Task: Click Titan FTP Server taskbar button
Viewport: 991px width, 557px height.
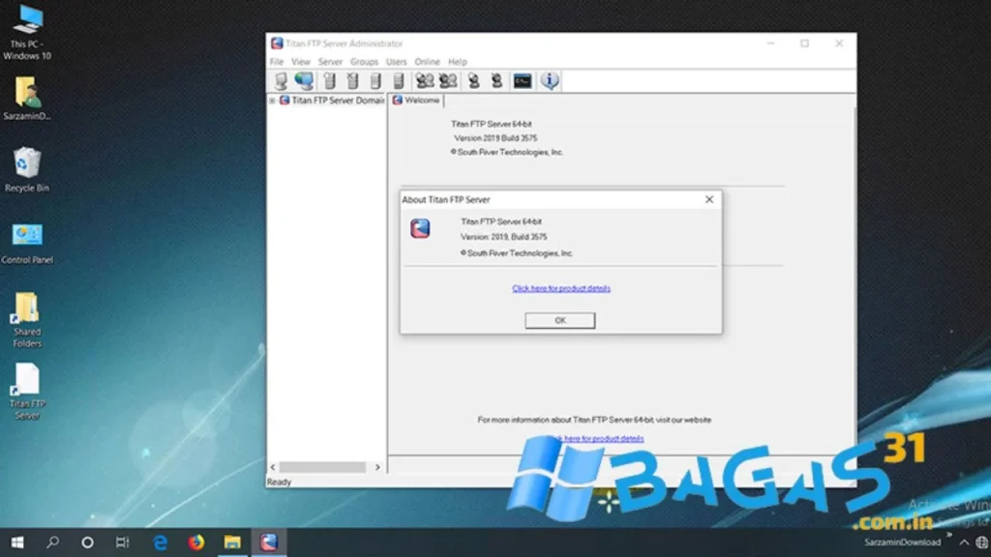Action: pos(269,542)
